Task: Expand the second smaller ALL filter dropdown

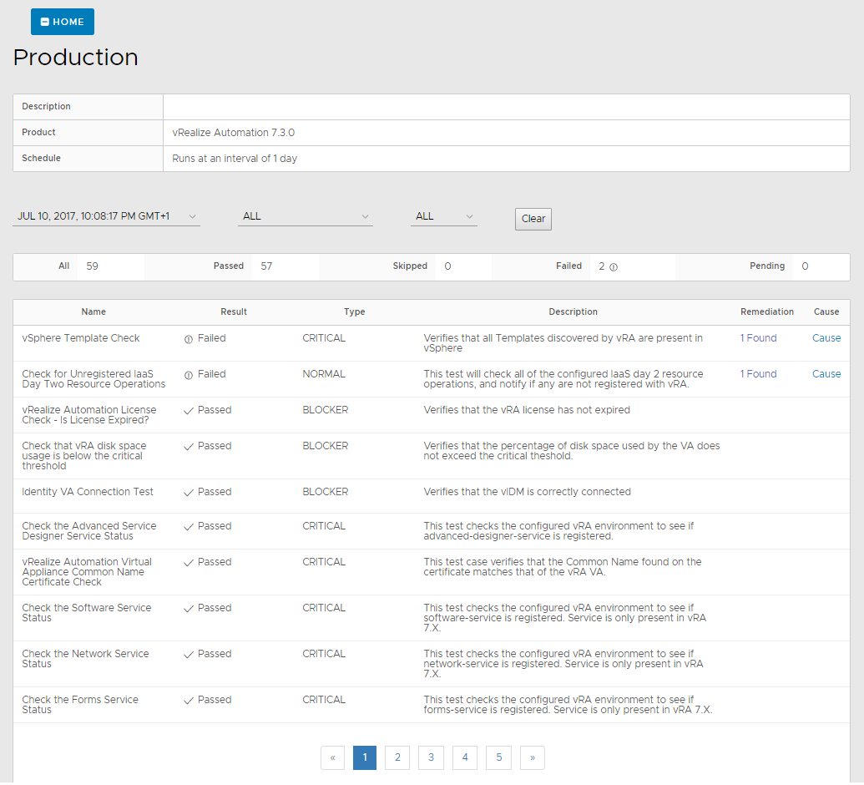Action: pos(443,216)
